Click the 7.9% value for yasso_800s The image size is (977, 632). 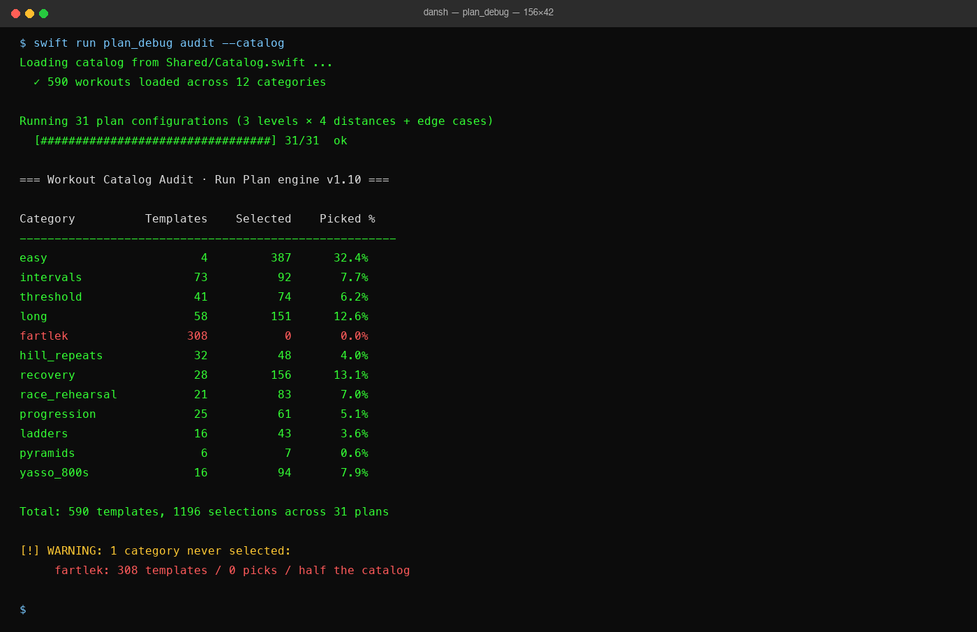(x=355, y=473)
